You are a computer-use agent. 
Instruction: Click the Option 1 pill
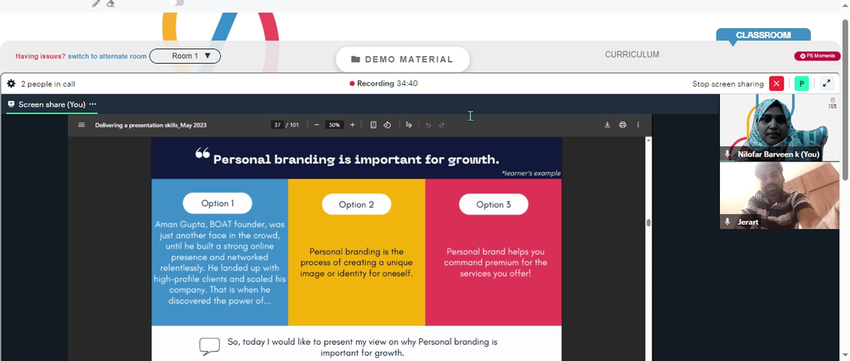pos(218,203)
